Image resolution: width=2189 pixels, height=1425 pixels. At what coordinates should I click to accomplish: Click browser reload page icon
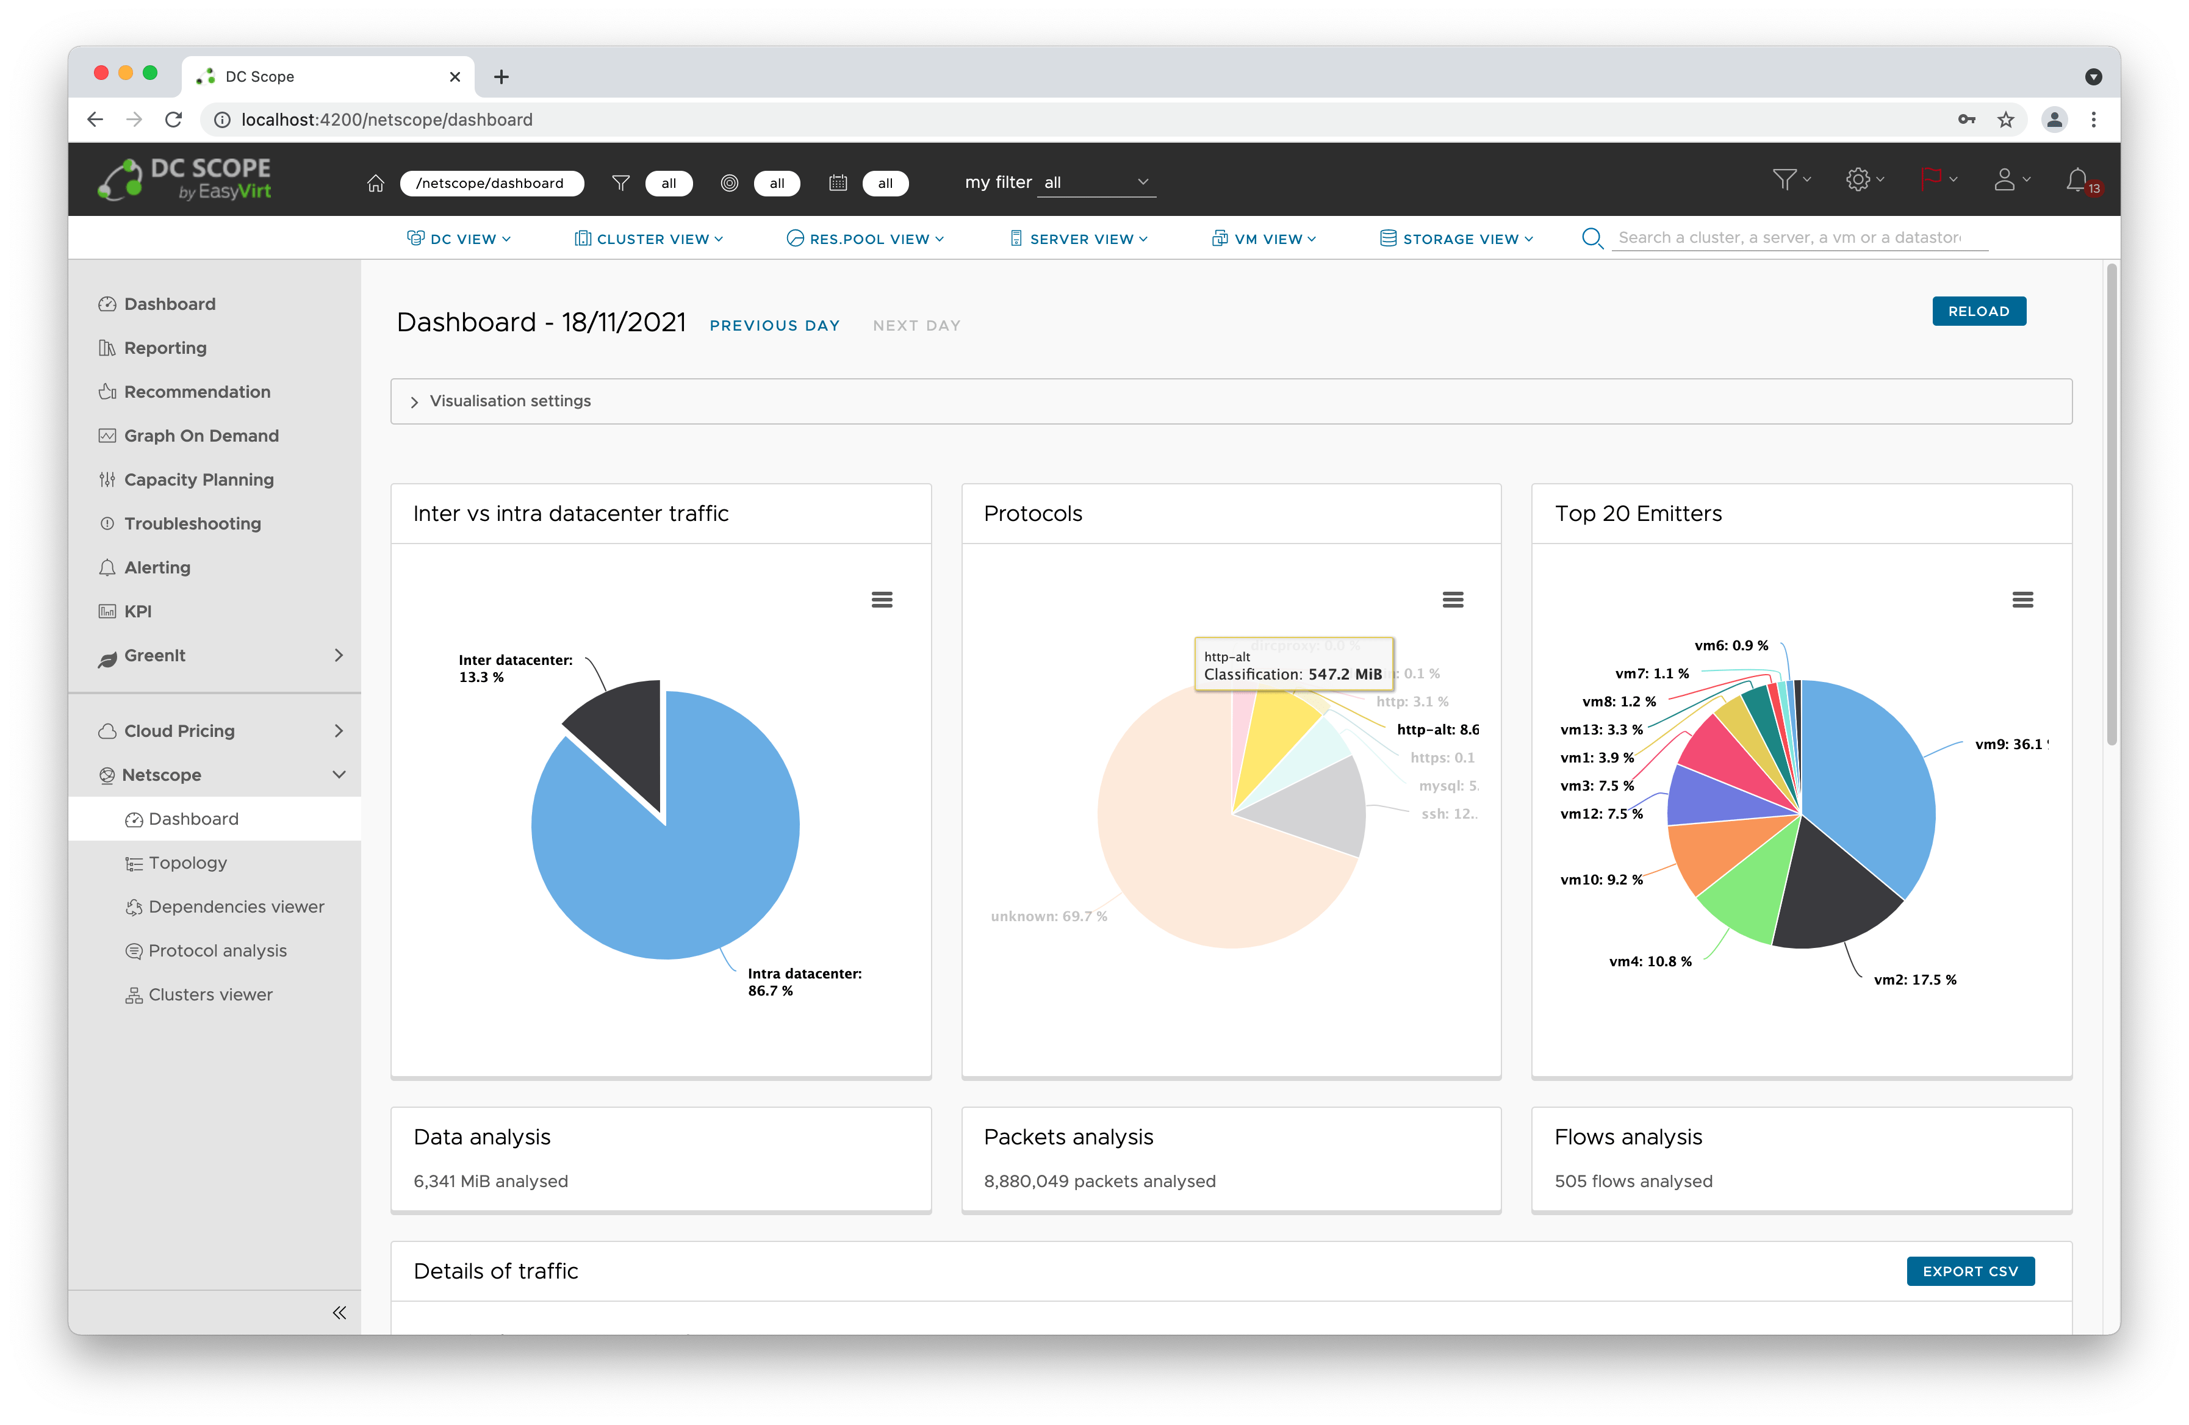tap(174, 120)
